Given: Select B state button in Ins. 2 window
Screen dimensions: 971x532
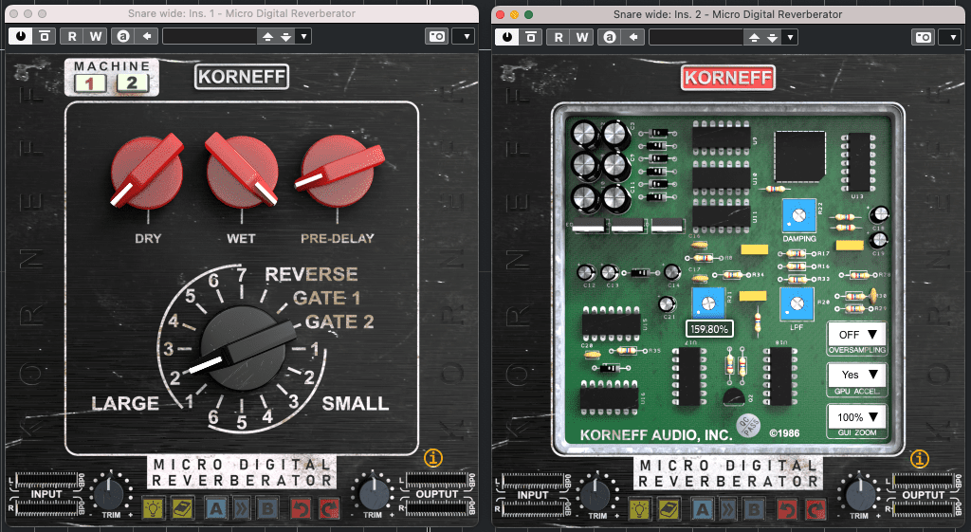Looking at the screenshot, I should pos(754,509).
